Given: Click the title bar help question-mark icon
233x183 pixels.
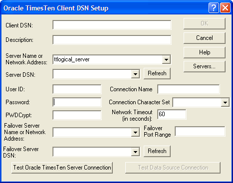Looking at the screenshot, I should pos(214,7).
